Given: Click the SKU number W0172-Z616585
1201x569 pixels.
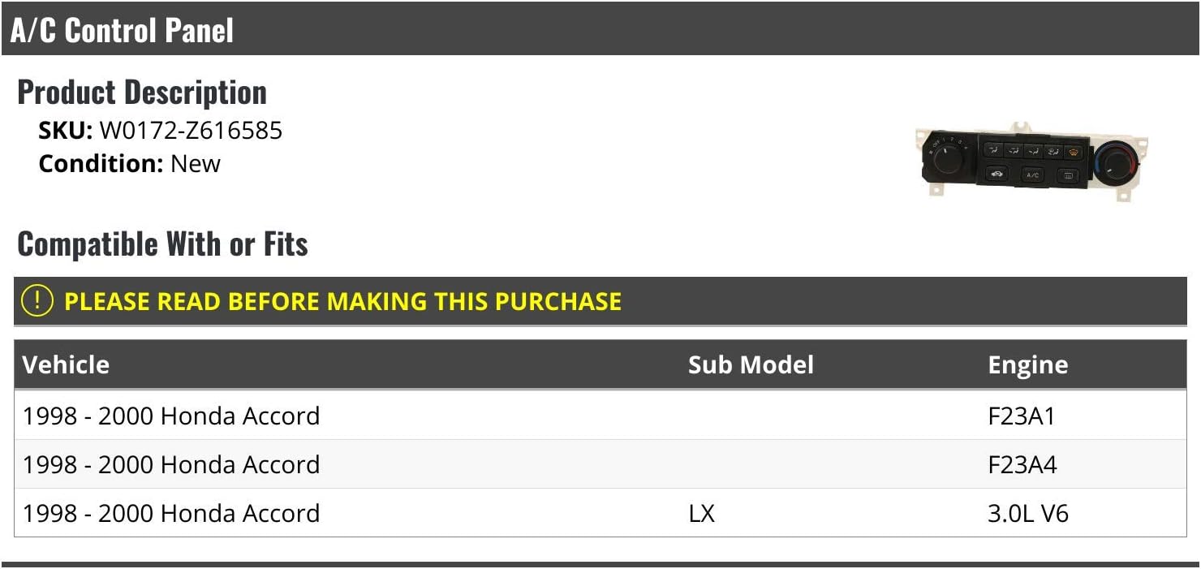Looking at the screenshot, I should [x=191, y=131].
